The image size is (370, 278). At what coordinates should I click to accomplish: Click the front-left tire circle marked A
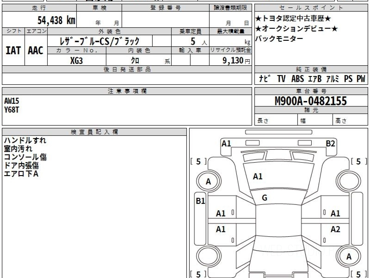pos(208,182)
